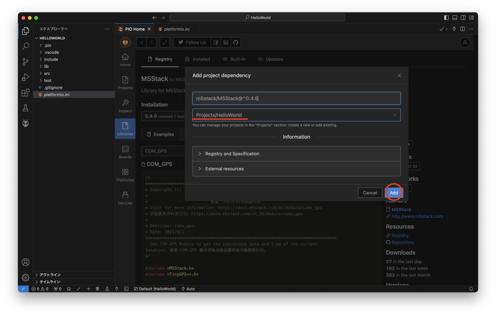Open the Projects section of PIO Home
Screen dimensions: 496x316
pos(125,82)
